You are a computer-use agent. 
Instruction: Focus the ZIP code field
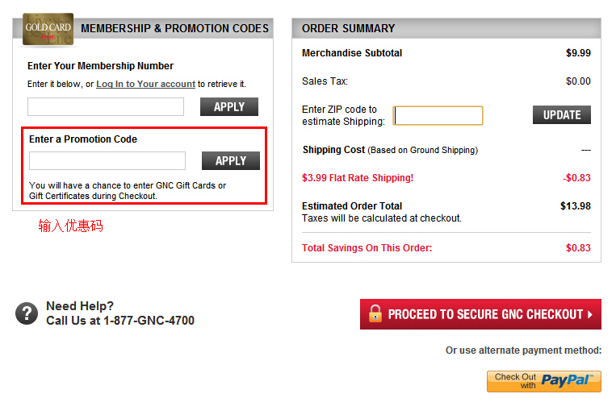tap(438, 115)
